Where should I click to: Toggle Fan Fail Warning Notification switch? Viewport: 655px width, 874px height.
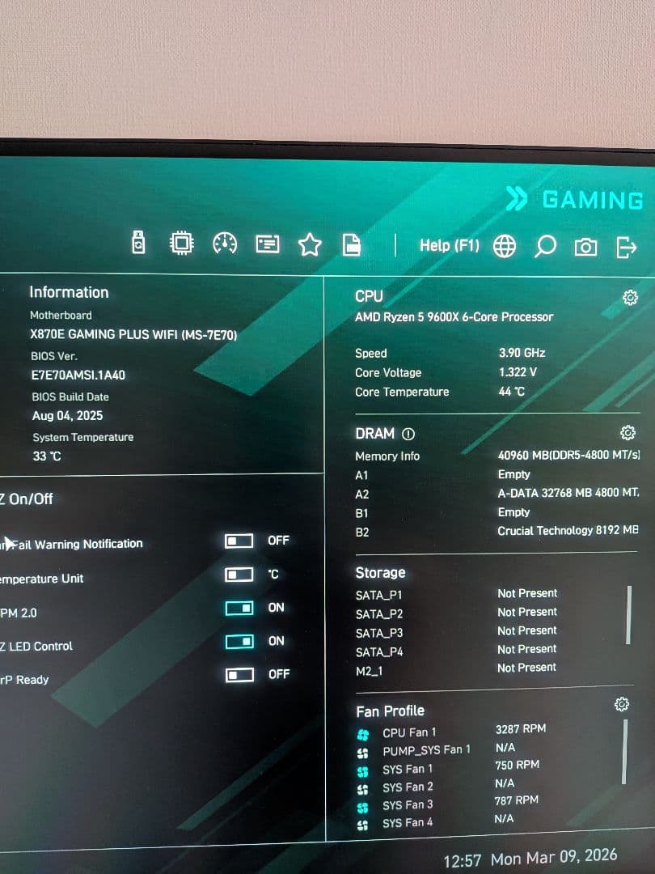(x=239, y=541)
